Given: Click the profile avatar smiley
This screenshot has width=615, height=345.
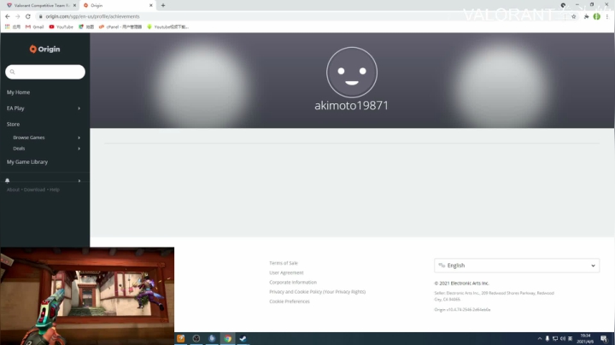Looking at the screenshot, I should click(x=352, y=72).
